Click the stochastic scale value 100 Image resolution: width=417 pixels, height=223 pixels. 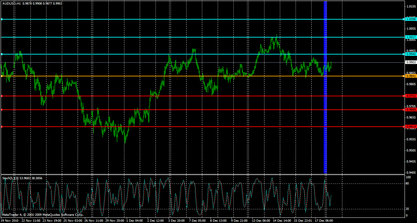(x=408, y=177)
